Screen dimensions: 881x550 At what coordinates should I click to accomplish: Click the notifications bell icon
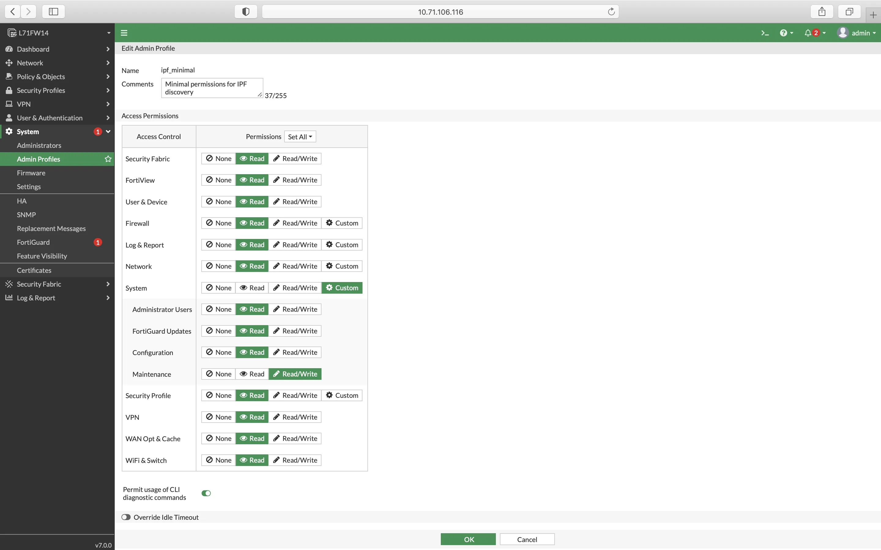pyautogui.click(x=808, y=33)
